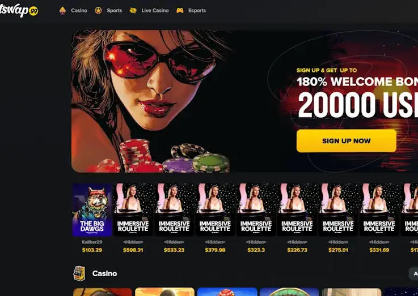
Task: Open Immersive Roulette with $331.69 win
Action: tap(379, 210)
